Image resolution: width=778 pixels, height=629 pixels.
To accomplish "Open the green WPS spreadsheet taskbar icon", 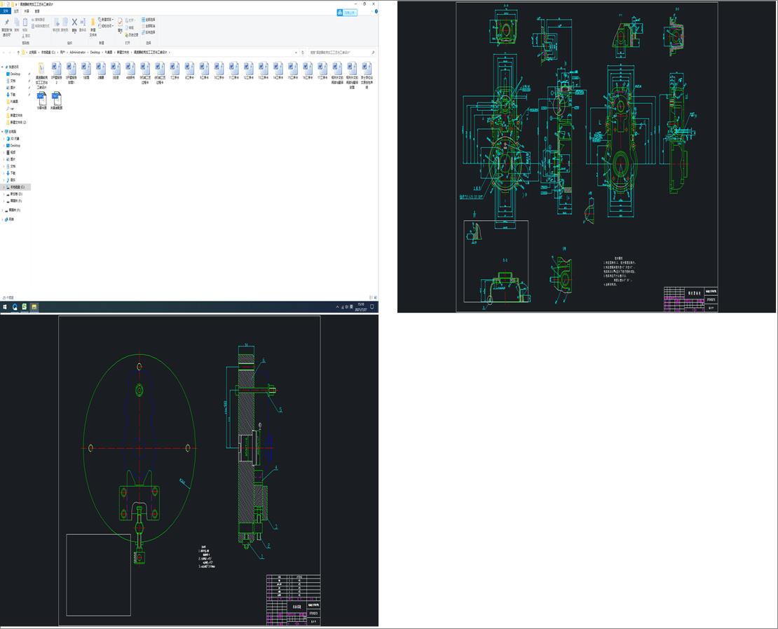I will (25, 307).
